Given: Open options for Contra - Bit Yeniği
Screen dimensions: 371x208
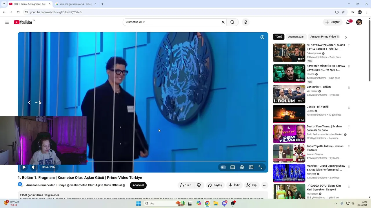Looking at the screenshot, I should click(x=349, y=107).
